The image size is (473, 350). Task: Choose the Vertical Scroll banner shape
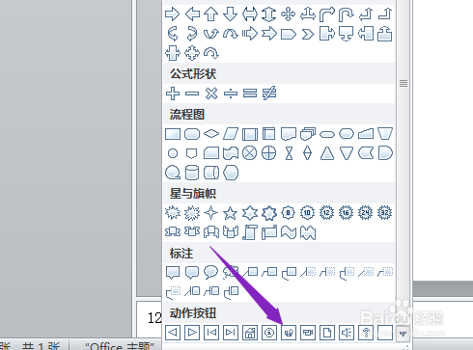coord(250,232)
